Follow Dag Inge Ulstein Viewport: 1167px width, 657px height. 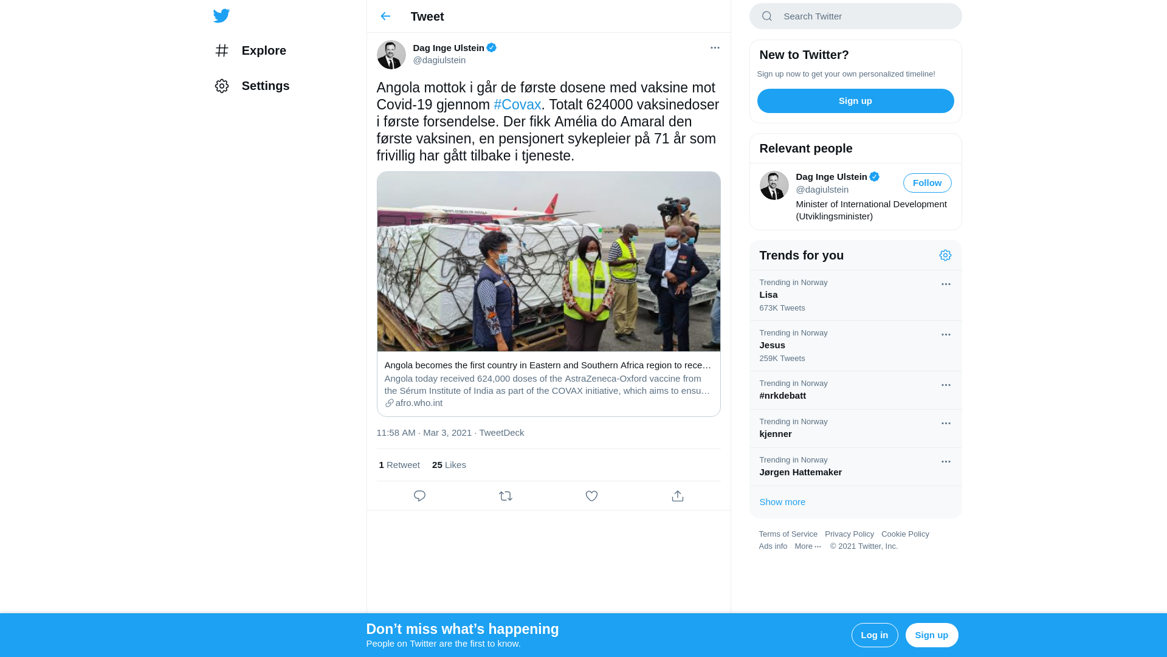click(x=927, y=183)
